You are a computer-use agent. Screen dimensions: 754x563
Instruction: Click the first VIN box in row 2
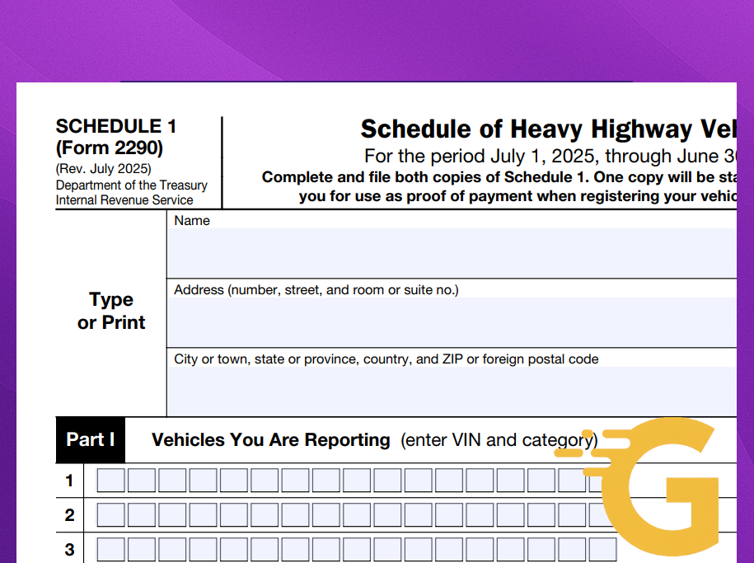[x=110, y=515]
